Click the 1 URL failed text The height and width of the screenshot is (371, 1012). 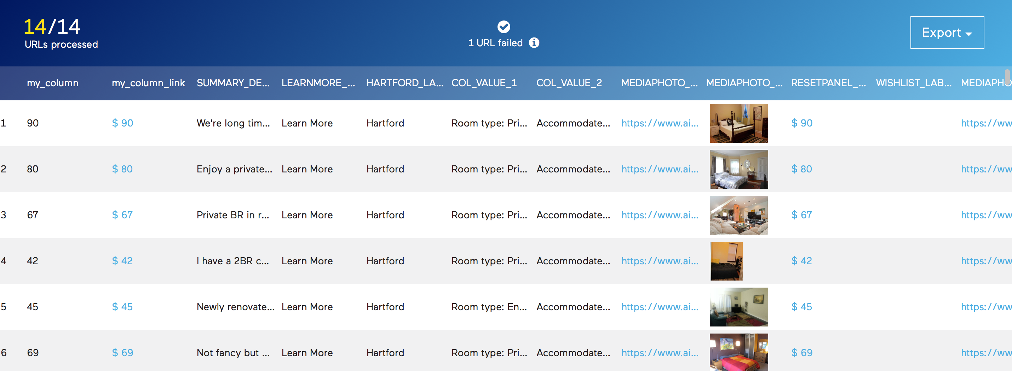click(495, 43)
